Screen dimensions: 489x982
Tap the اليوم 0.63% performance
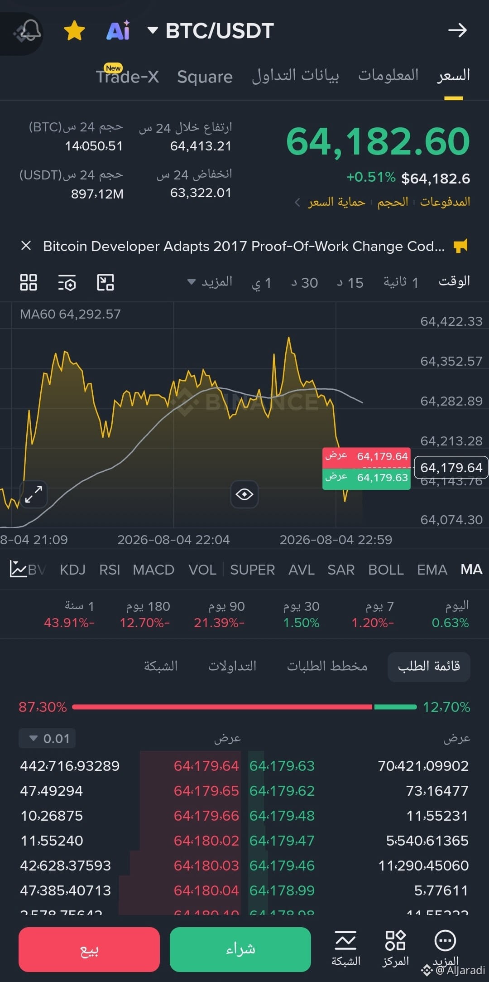[x=451, y=614]
